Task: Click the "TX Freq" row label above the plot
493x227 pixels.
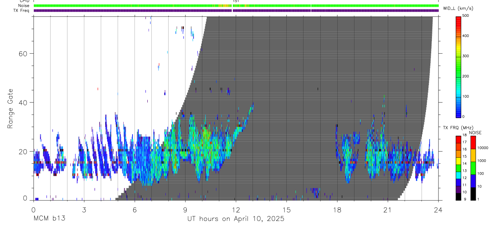Action: (22, 10)
